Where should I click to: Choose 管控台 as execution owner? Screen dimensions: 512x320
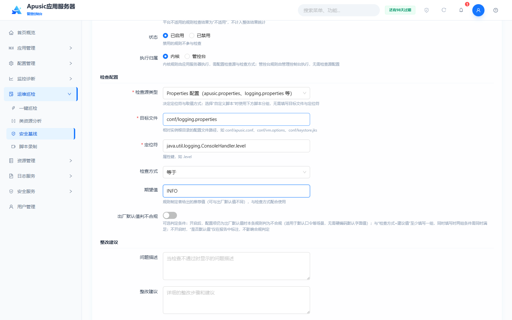(x=187, y=56)
